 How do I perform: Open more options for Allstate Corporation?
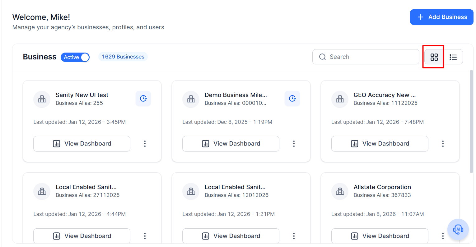coord(443,236)
